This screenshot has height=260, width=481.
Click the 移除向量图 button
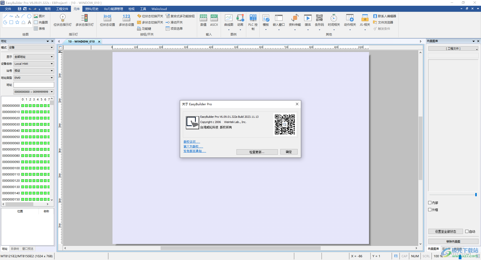(453, 241)
